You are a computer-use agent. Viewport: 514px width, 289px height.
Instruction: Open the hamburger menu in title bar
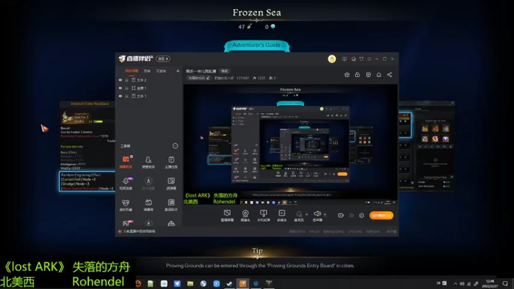coord(369,59)
